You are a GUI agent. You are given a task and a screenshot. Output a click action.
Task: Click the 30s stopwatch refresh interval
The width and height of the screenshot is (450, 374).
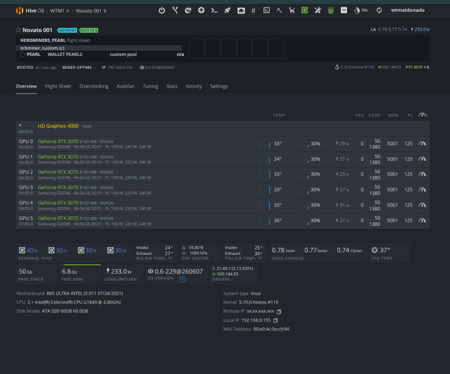pos(361,10)
